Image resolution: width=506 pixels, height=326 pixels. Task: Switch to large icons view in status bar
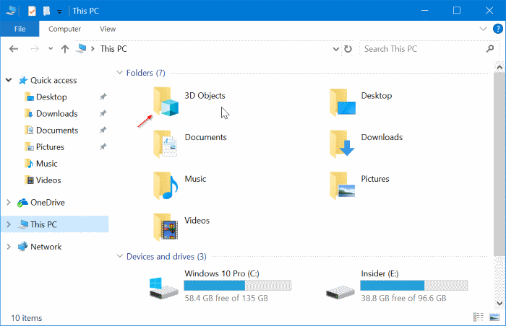[x=495, y=317]
